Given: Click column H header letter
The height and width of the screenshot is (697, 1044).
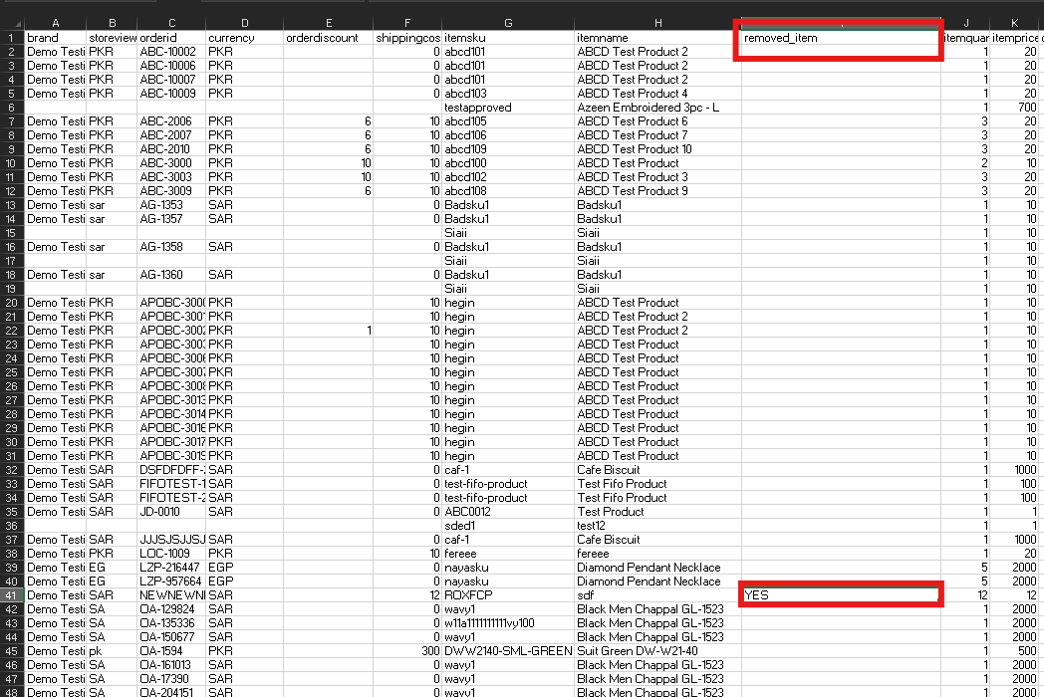Looking at the screenshot, I should pyautogui.click(x=657, y=23).
